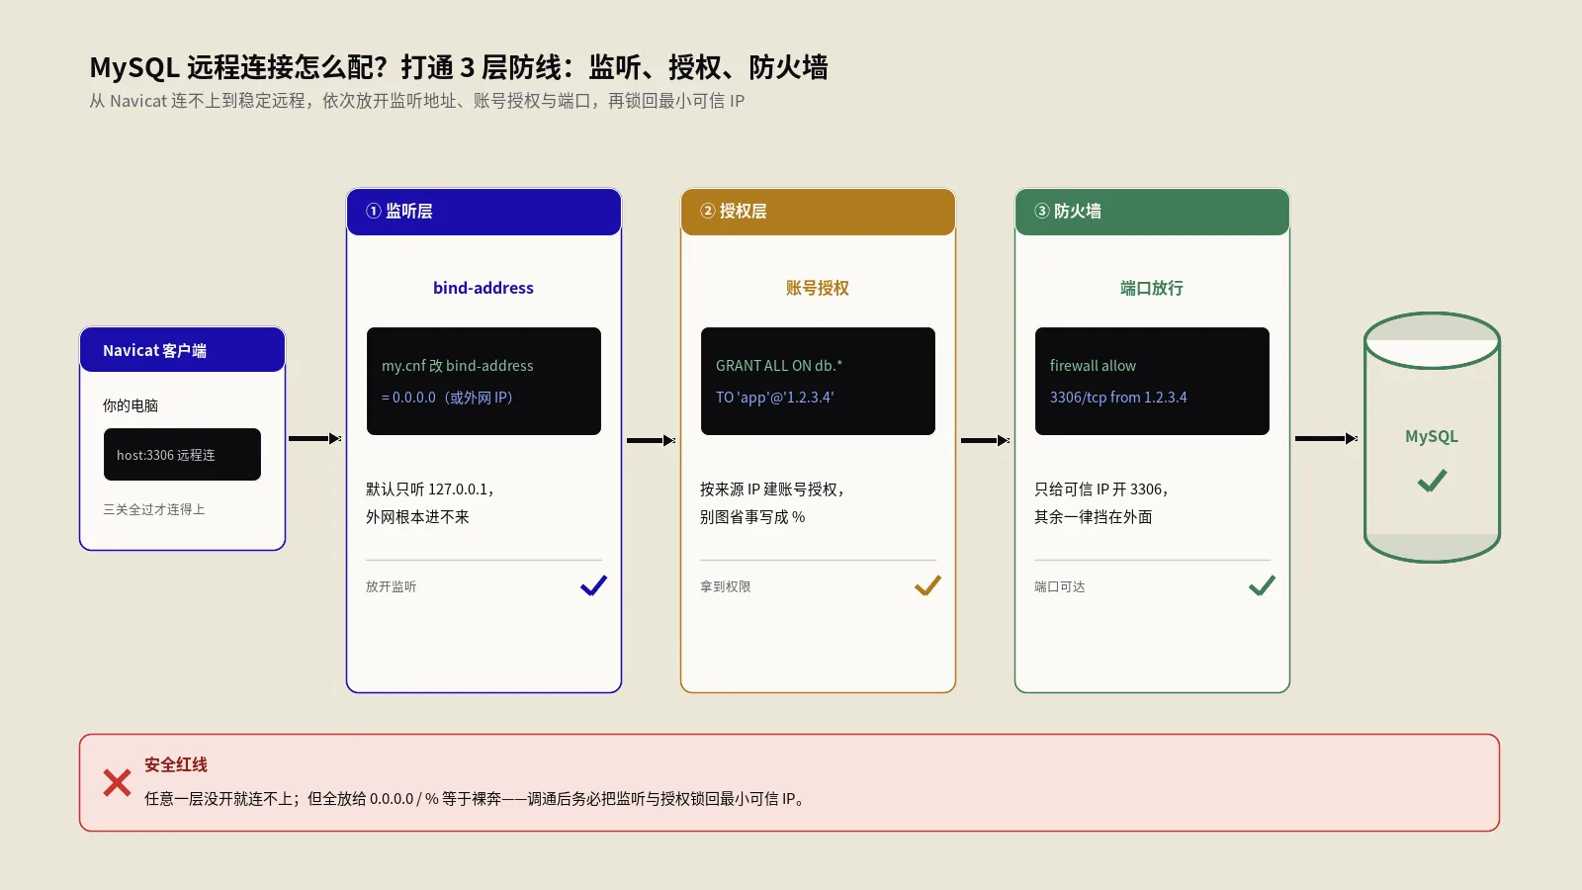Click the 3306/tcp from 1.2.3.4 code line

[1118, 398]
